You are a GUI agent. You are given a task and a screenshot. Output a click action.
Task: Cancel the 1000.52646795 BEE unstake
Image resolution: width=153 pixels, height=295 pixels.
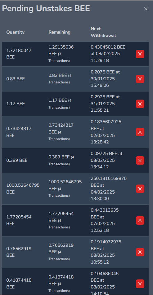coord(140,189)
